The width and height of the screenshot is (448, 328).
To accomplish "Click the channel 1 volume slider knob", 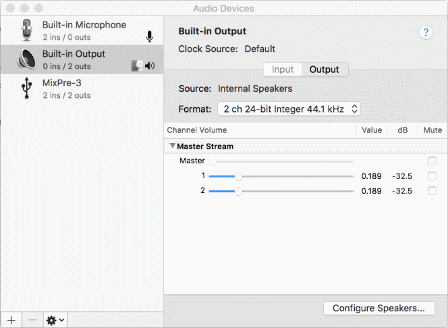I will [x=238, y=176].
